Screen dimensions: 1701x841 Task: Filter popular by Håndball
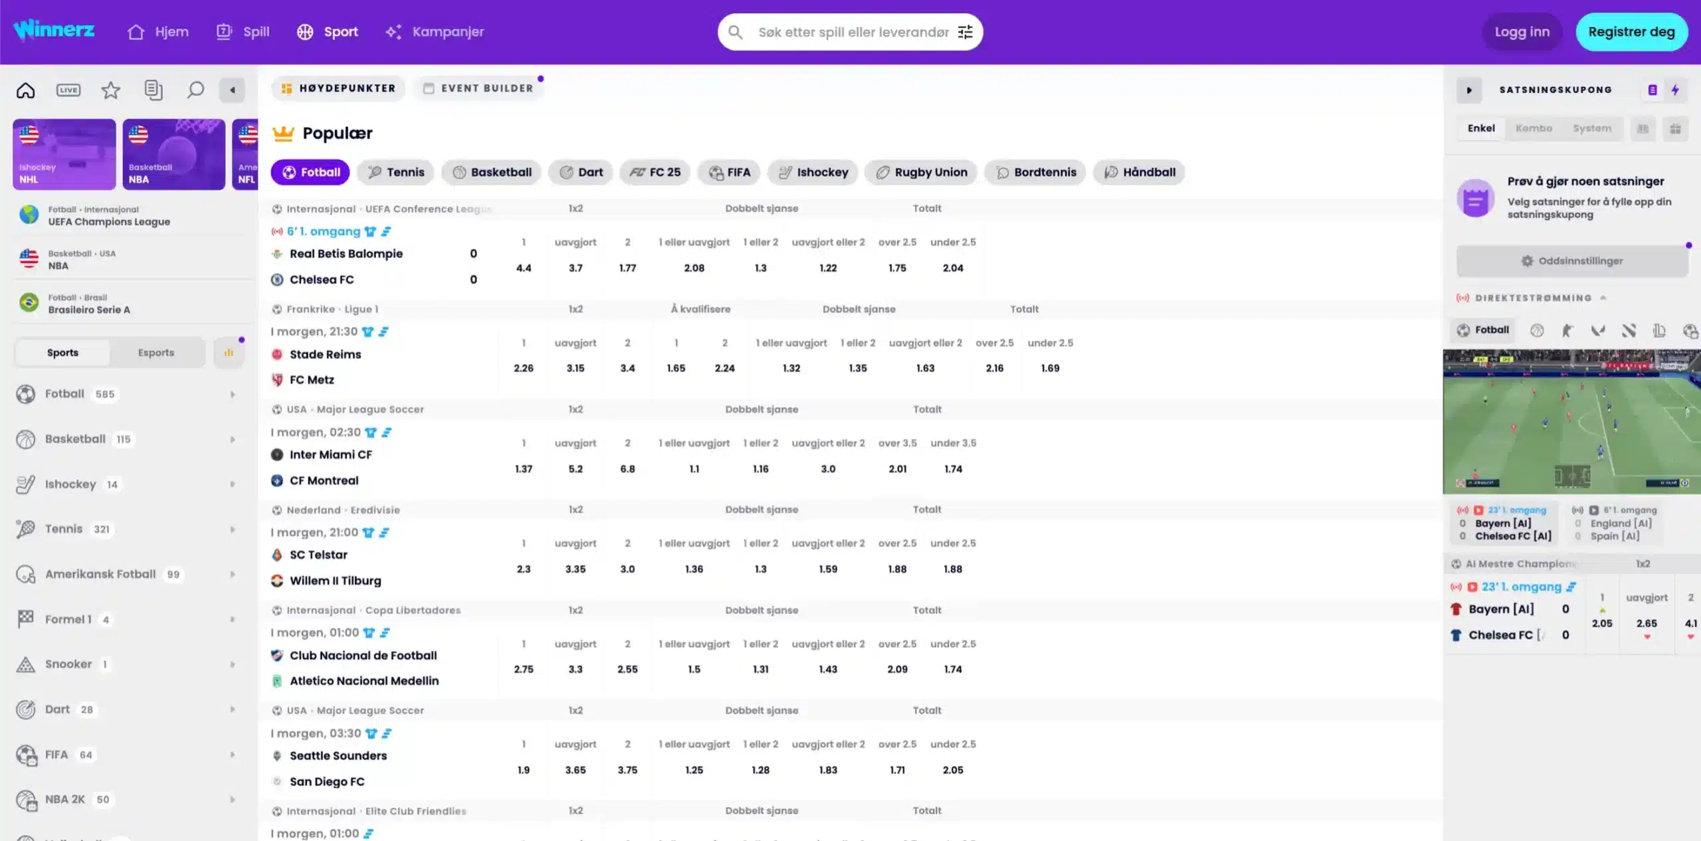(1140, 172)
